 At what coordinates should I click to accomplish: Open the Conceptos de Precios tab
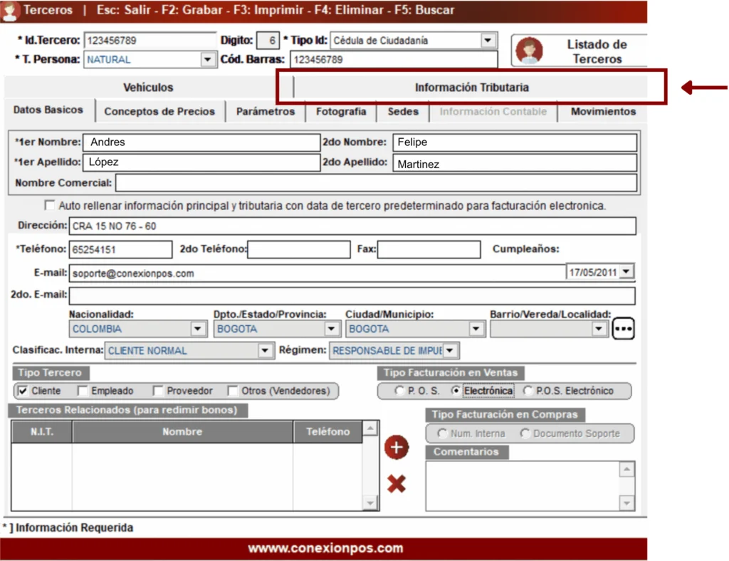(159, 112)
